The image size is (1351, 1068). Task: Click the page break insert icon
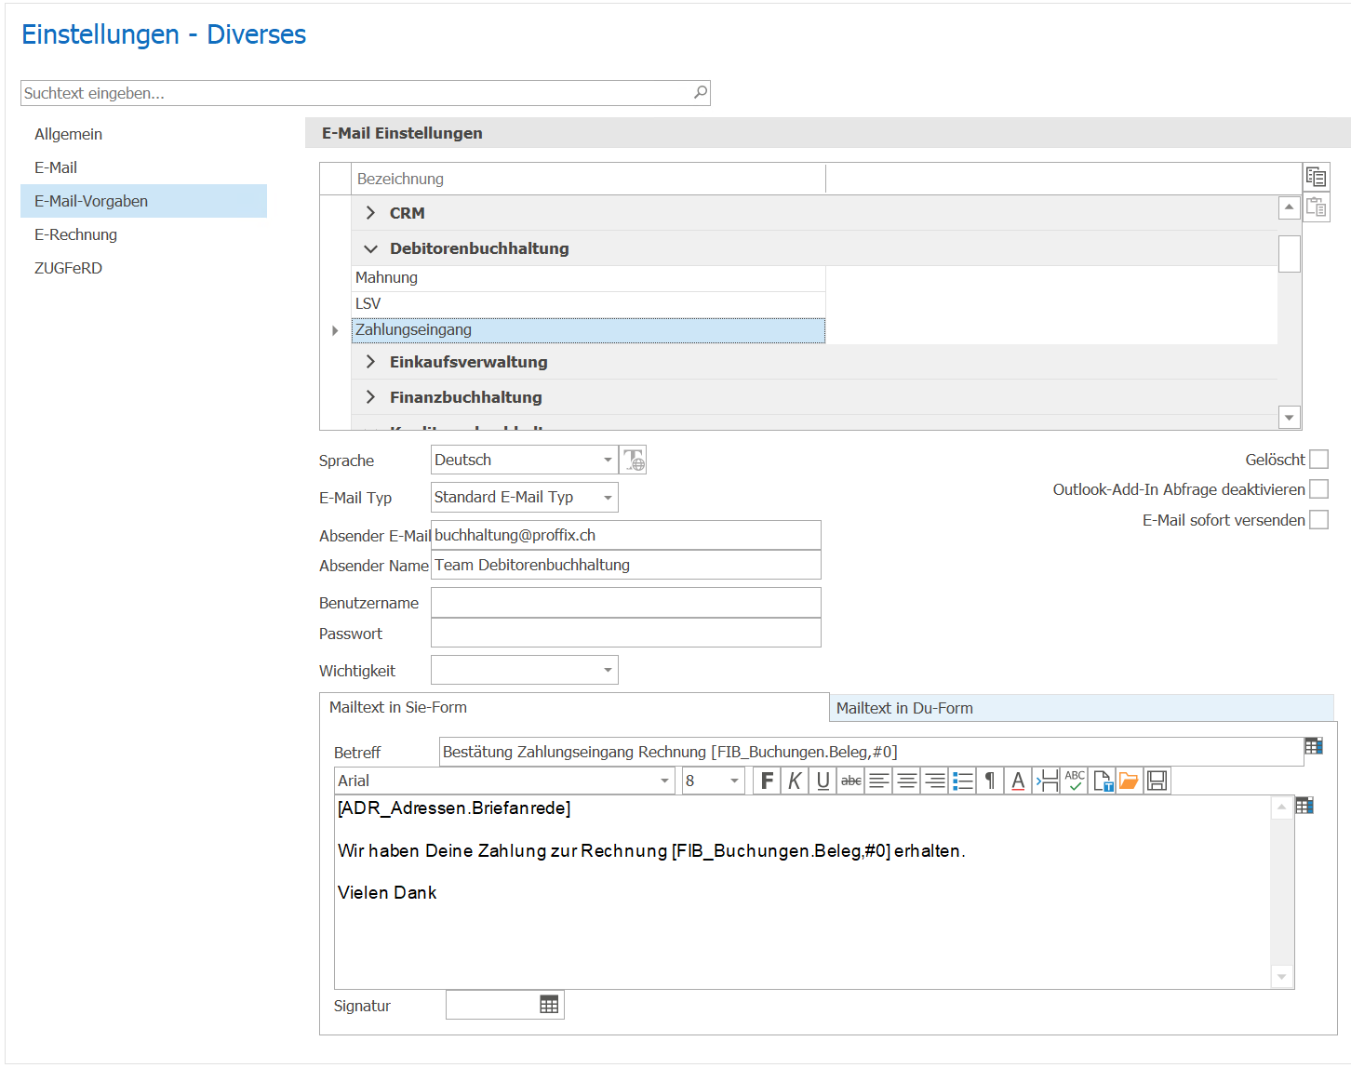[1047, 781]
